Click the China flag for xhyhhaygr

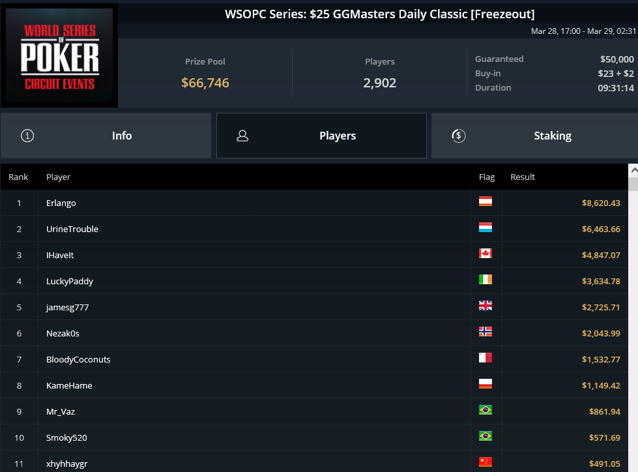coord(486,462)
